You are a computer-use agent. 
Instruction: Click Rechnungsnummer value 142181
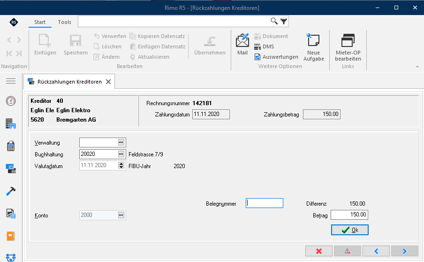click(x=202, y=103)
